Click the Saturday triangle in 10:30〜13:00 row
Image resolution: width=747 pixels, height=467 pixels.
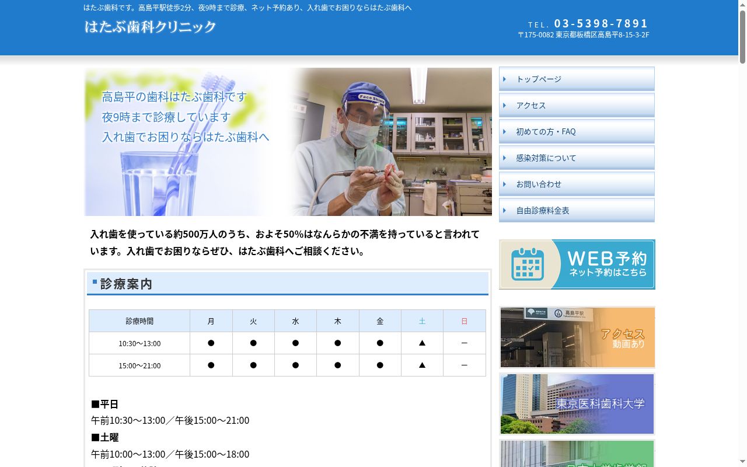422,343
